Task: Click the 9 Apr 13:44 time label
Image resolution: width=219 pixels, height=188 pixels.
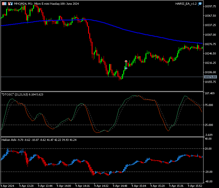Action: click(x=45, y=186)
